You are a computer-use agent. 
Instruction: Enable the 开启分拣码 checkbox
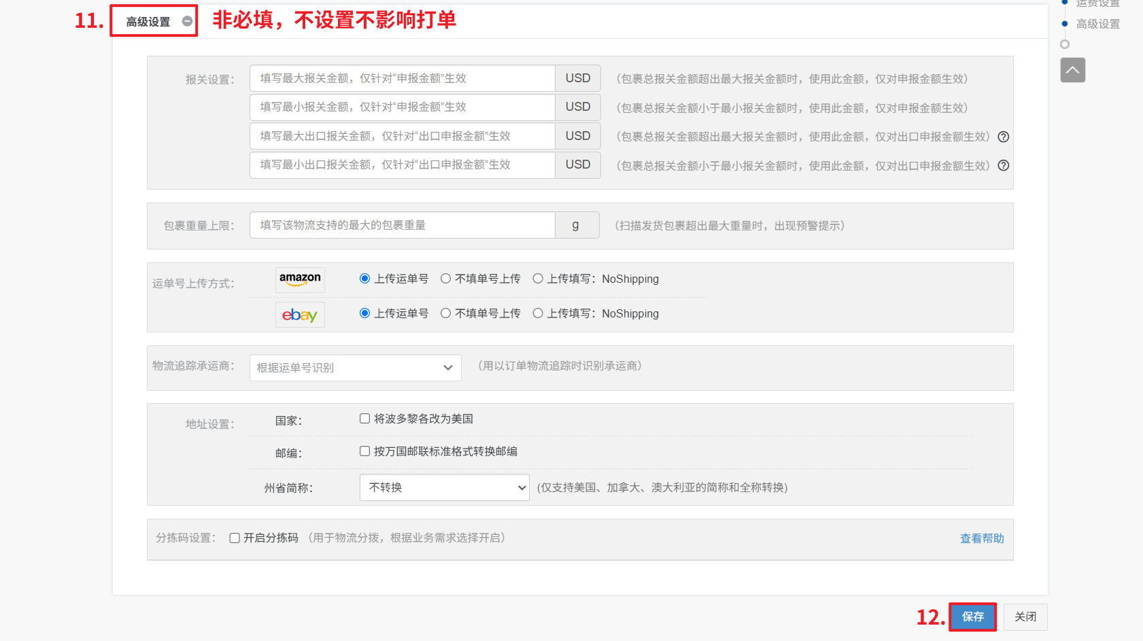tap(235, 538)
